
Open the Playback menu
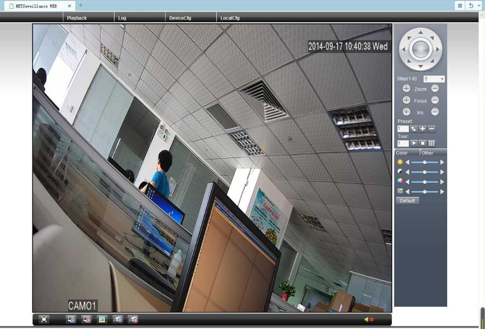click(x=77, y=18)
